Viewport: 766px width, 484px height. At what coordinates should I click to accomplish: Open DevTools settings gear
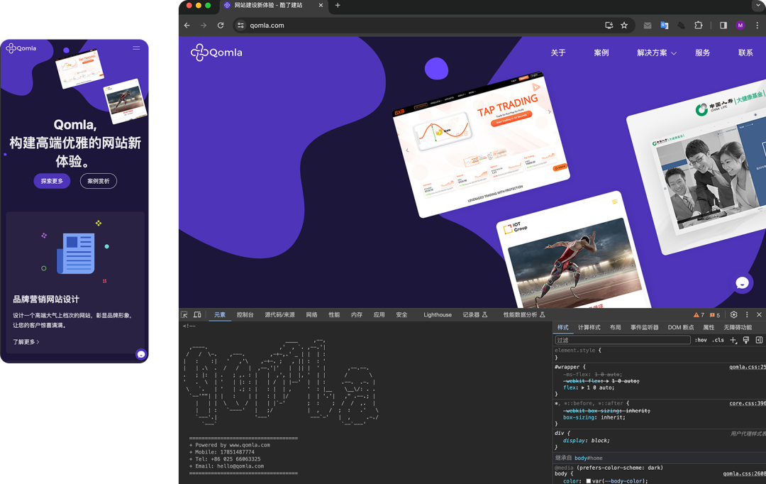click(x=733, y=314)
